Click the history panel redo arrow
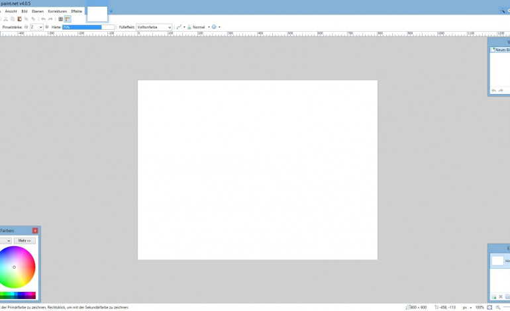 pos(501,91)
